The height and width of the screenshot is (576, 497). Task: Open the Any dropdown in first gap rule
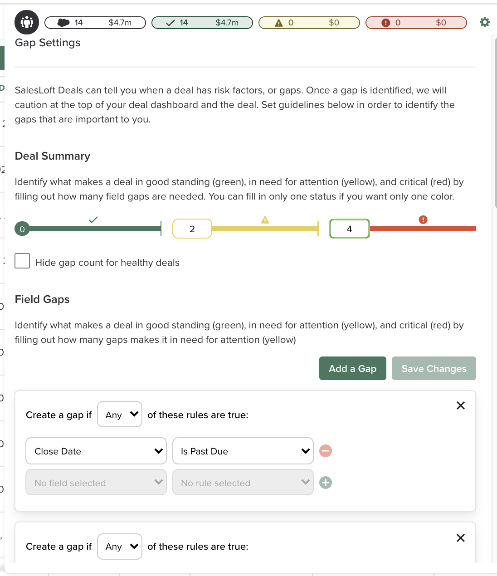[119, 414]
